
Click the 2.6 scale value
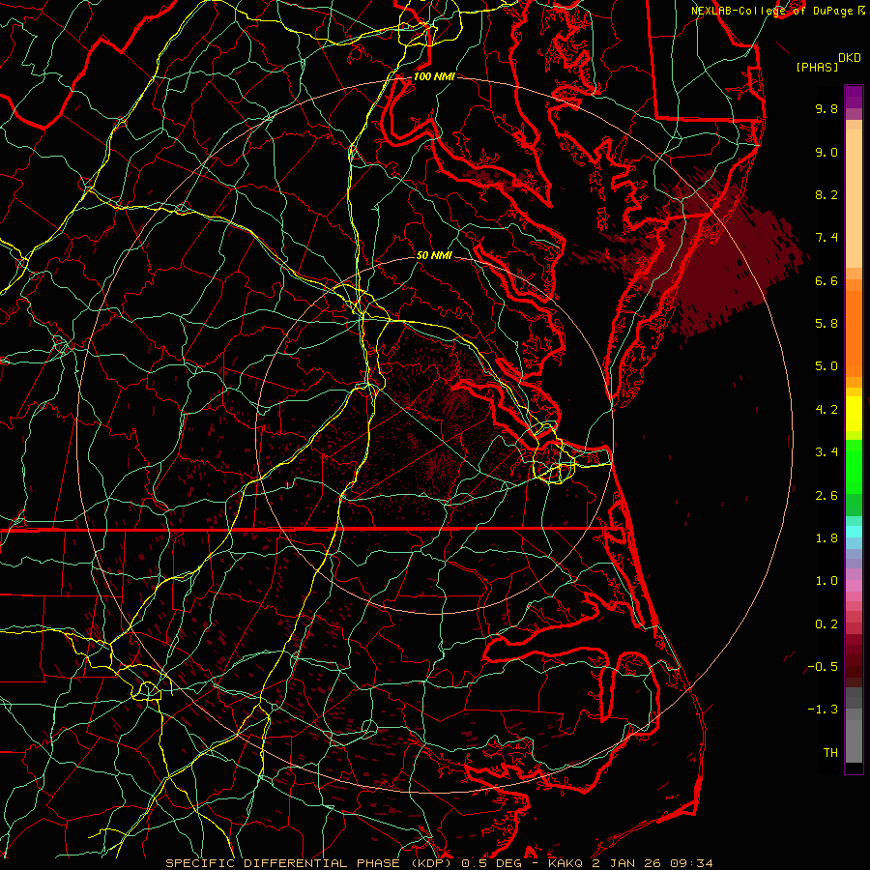point(826,496)
